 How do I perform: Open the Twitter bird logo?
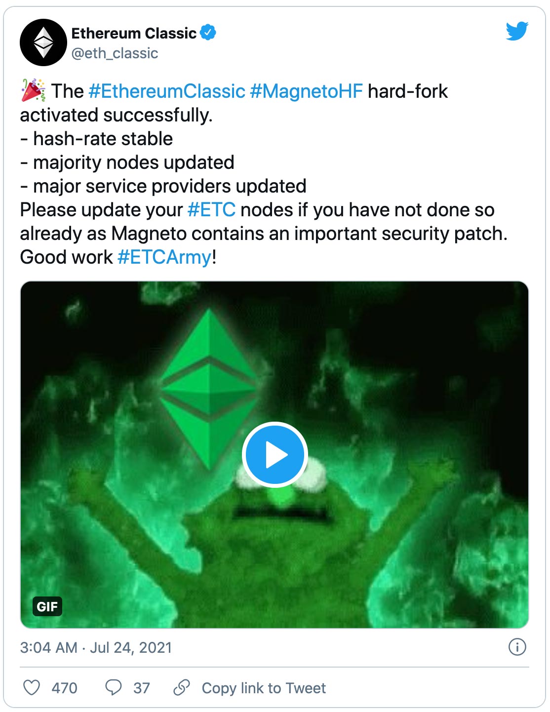516,32
